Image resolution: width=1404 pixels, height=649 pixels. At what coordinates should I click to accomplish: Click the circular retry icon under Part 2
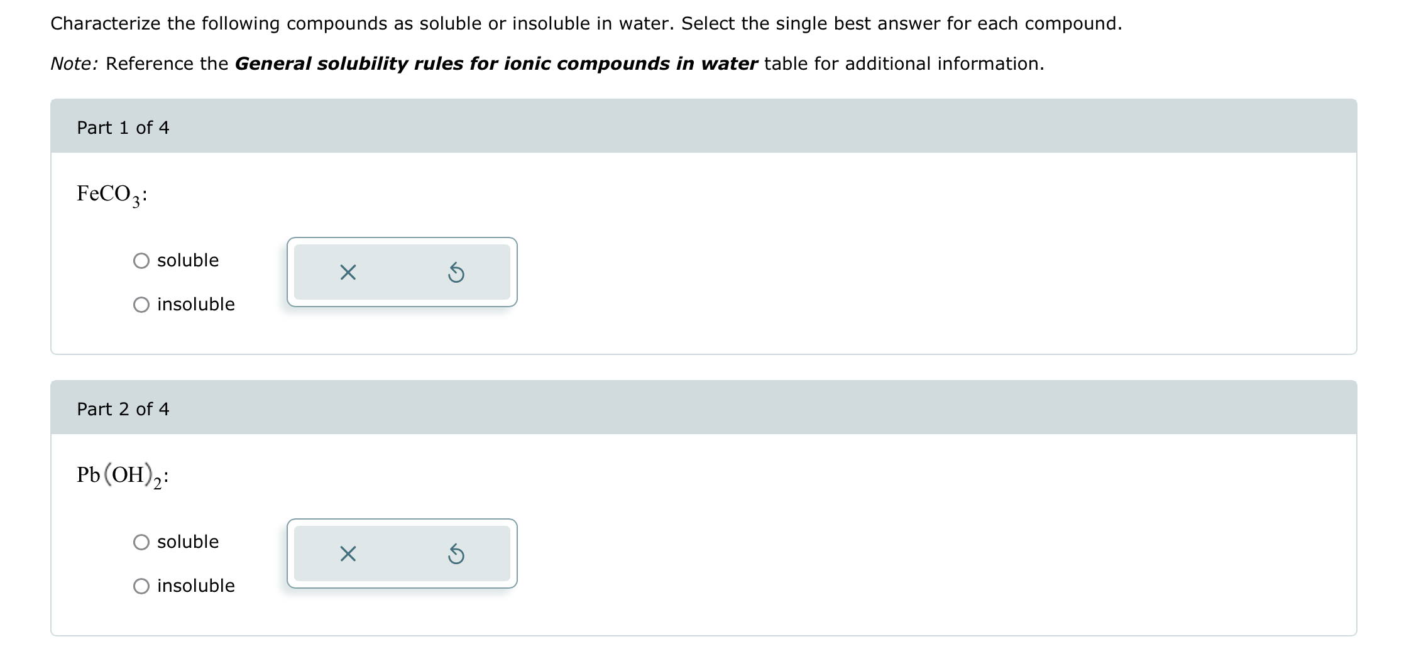coord(457,553)
